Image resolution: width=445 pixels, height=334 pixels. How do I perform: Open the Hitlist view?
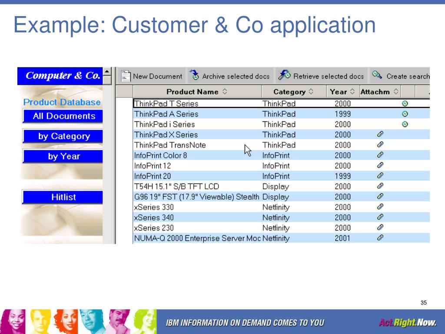coord(63,197)
